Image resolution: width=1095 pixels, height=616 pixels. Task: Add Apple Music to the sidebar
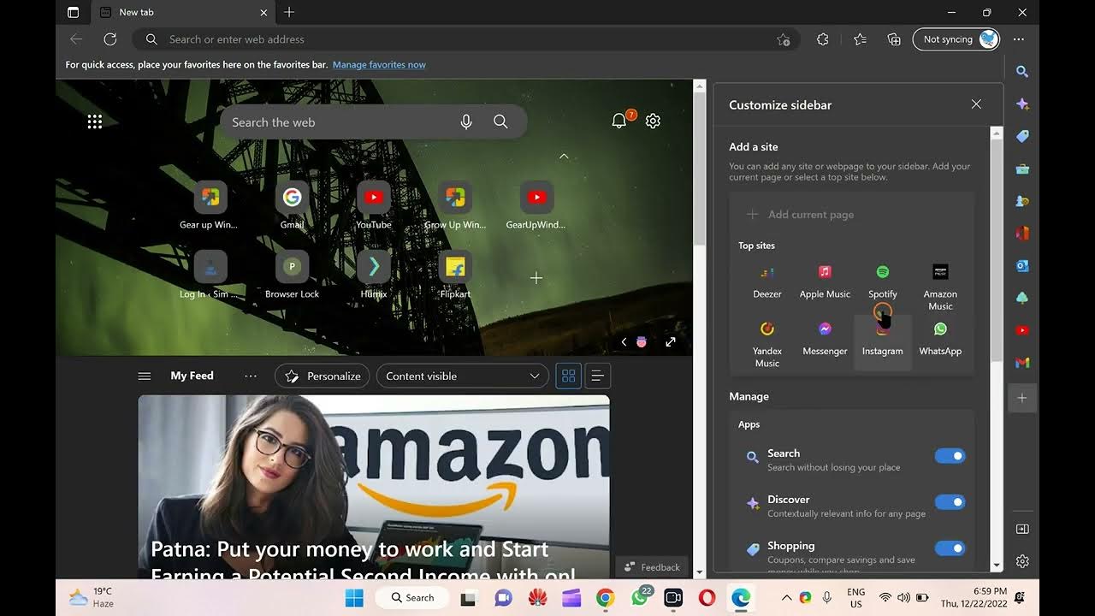pos(825,282)
